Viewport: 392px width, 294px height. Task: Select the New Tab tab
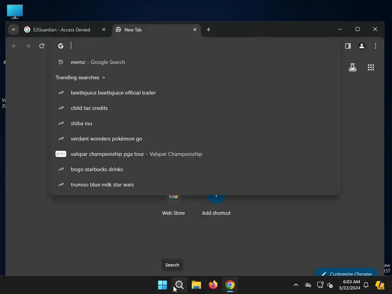coord(156,30)
